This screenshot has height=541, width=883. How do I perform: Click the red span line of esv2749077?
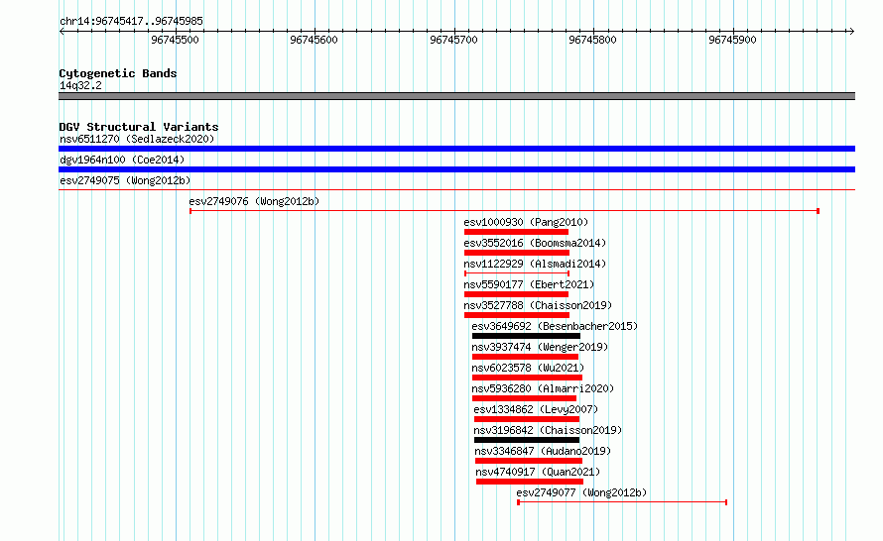pos(622,502)
